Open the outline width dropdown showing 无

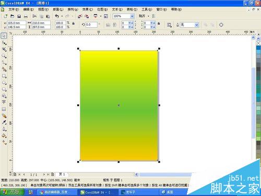click(197, 25)
